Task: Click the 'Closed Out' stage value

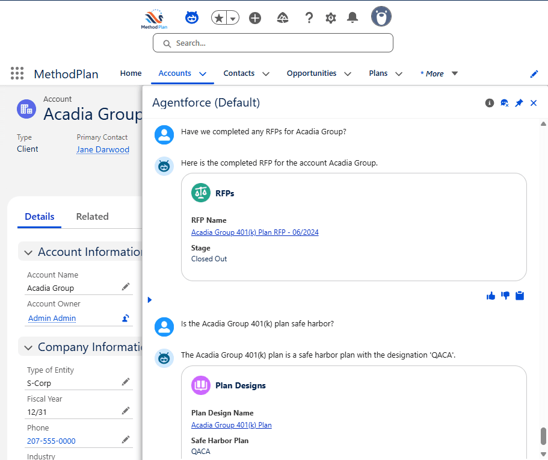Action: click(x=209, y=259)
